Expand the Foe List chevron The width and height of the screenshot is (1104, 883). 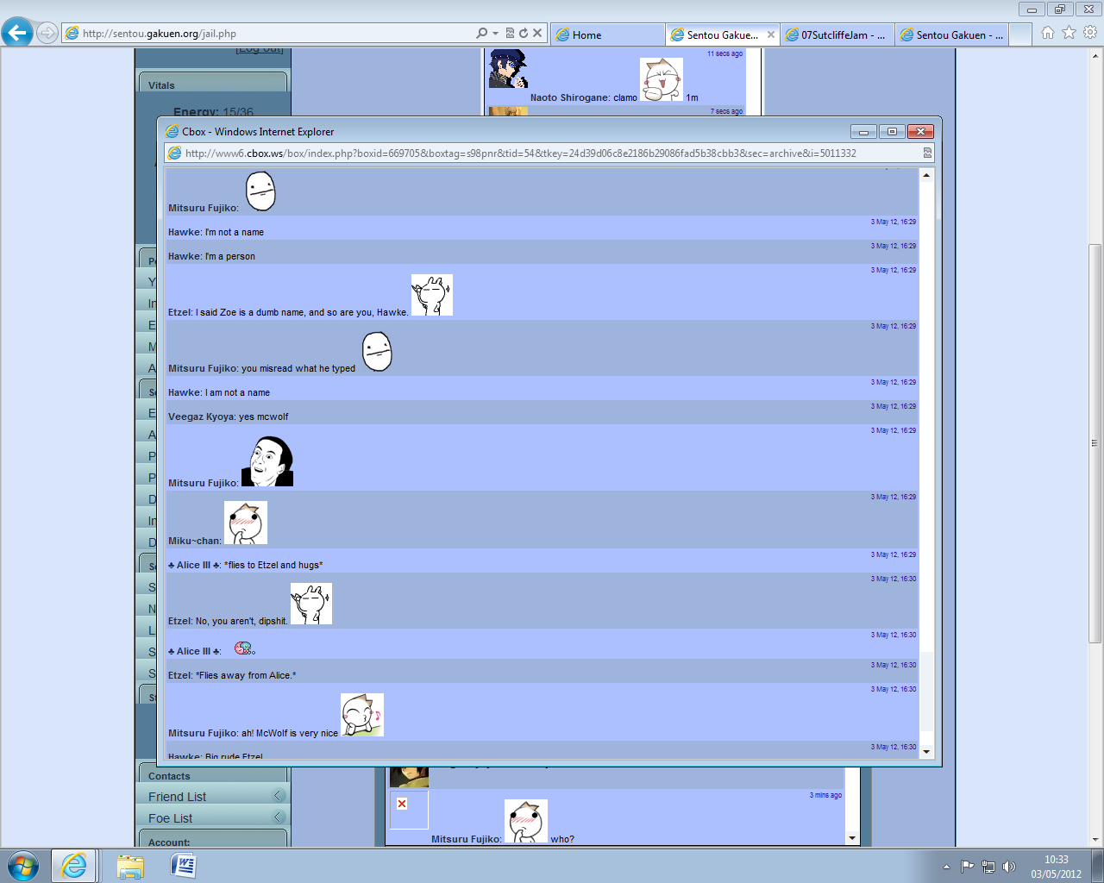[279, 817]
